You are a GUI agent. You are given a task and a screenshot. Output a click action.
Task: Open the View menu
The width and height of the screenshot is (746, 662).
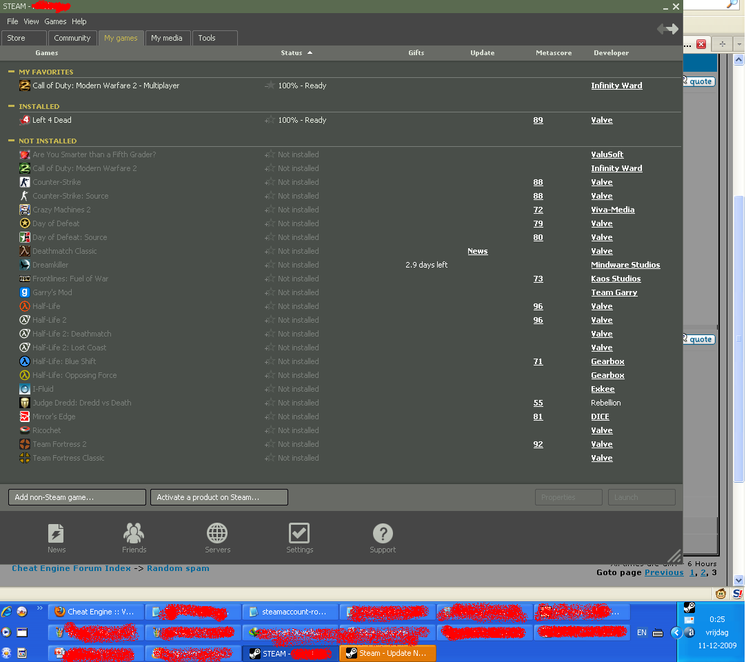[32, 21]
